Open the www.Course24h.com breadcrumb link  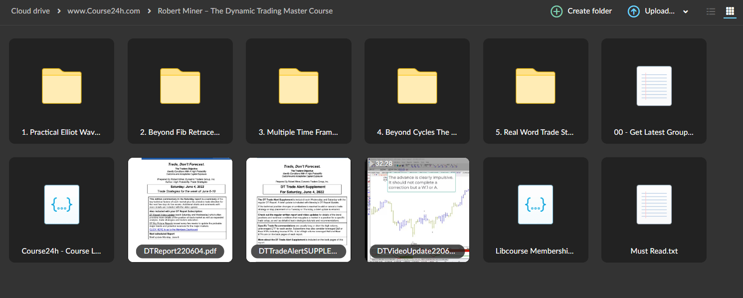click(104, 10)
